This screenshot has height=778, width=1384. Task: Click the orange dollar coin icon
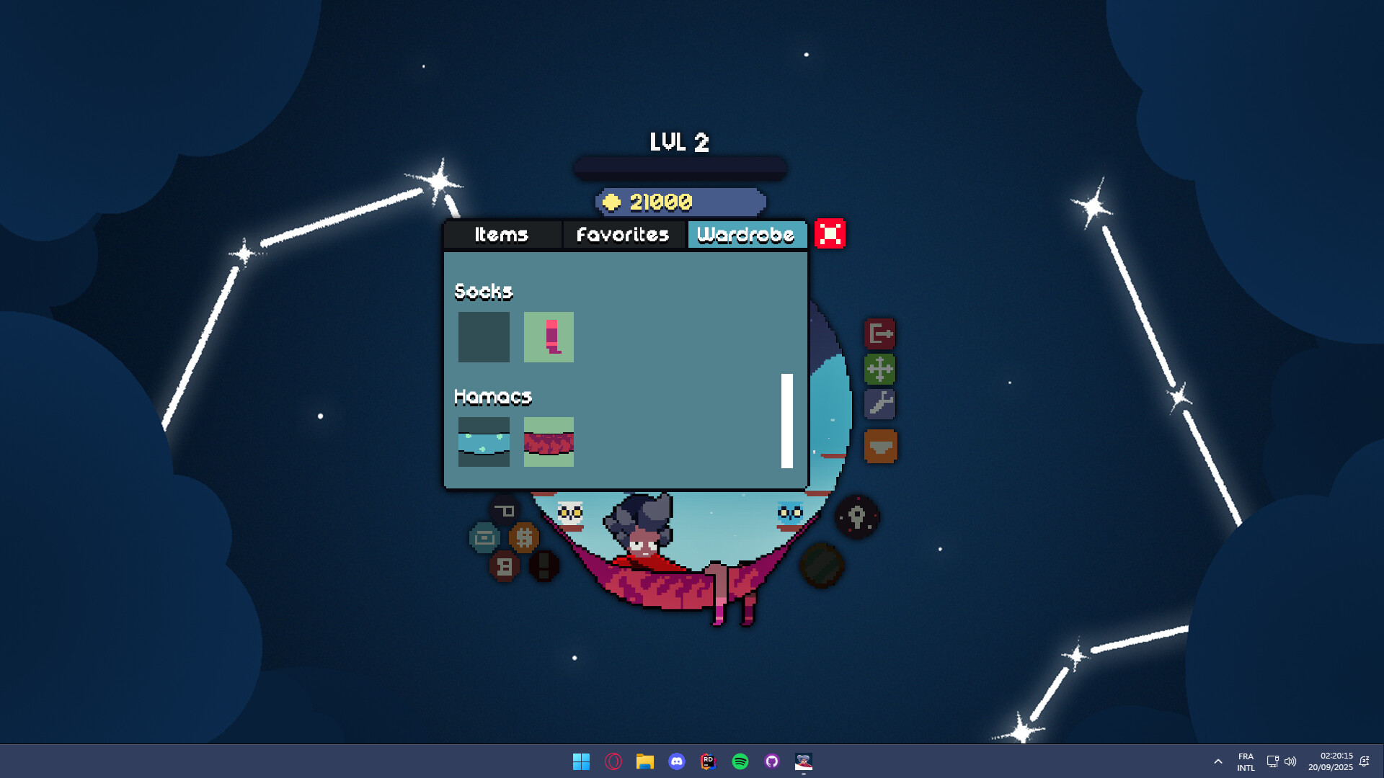coord(524,536)
